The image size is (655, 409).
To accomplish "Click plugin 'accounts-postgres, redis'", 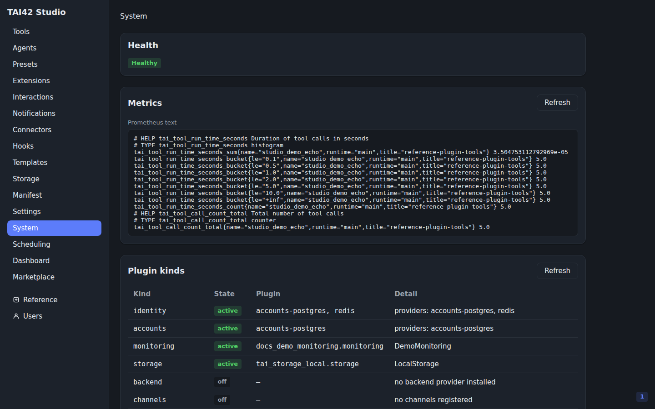I will tap(305, 311).
